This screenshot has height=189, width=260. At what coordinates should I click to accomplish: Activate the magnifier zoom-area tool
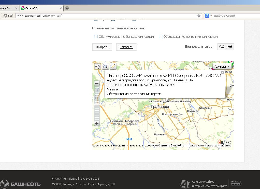pos(105,66)
